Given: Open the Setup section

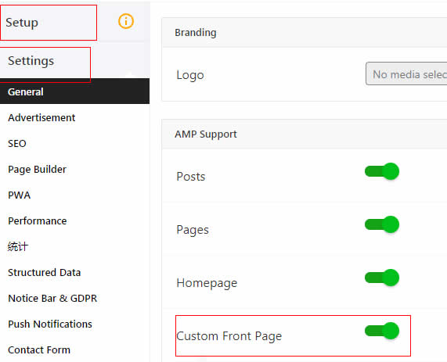Looking at the screenshot, I should (22, 23).
